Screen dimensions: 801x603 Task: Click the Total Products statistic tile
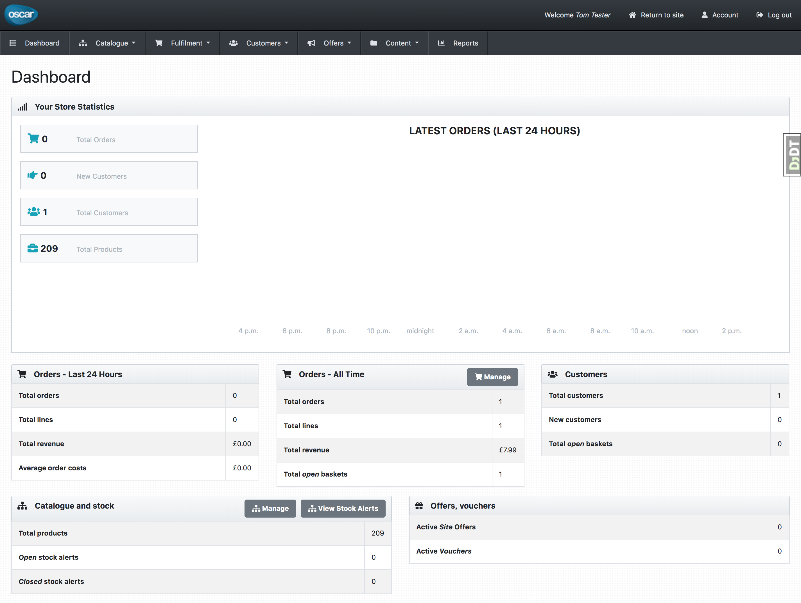[x=109, y=248]
